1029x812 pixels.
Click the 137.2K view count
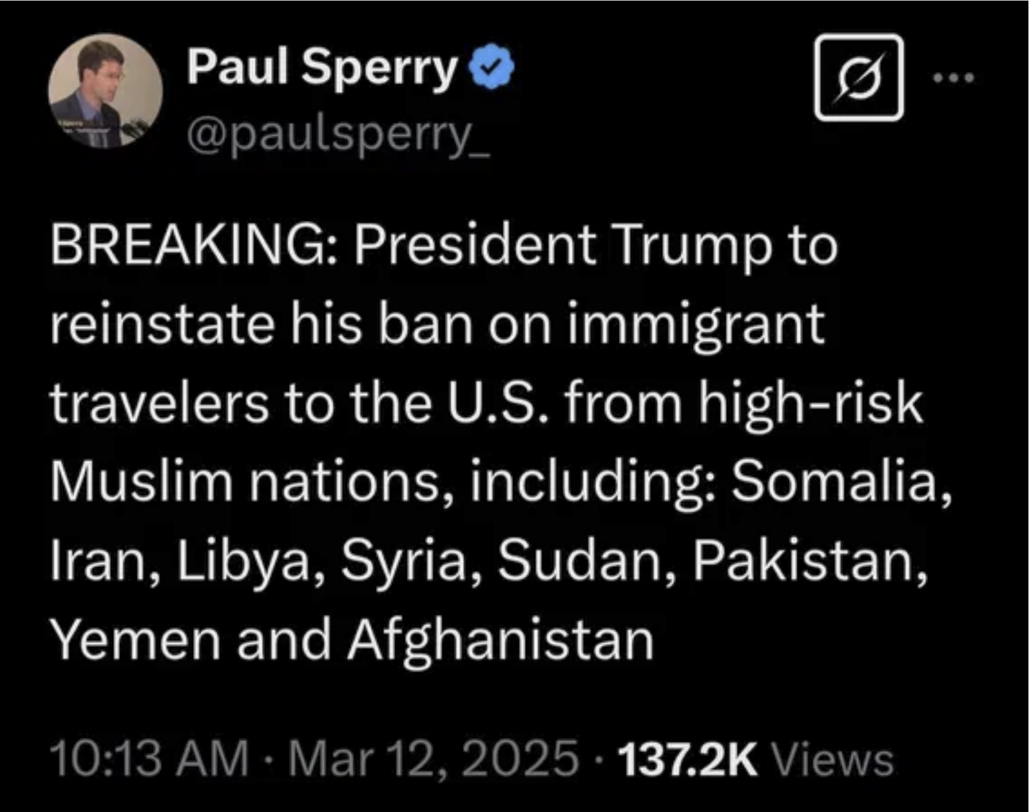[x=687, y=759]
